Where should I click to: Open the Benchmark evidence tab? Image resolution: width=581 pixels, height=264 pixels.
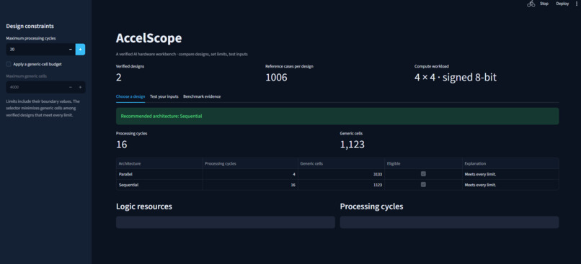[202, 96]
